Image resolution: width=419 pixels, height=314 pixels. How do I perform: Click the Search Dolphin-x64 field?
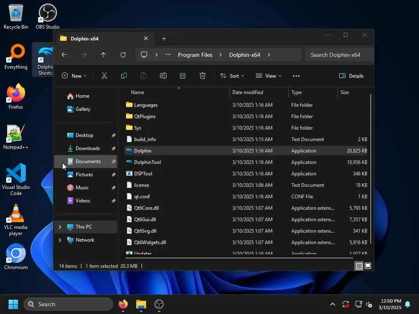pos(339,55)
